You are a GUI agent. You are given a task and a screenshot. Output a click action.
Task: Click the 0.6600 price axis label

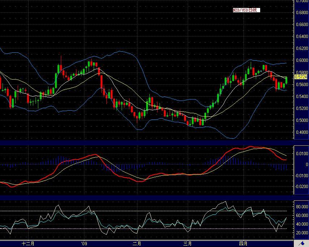(x=302, y=25)
